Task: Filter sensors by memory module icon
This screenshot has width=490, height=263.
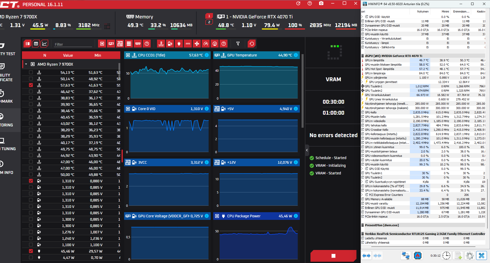Action: [138, 44]
